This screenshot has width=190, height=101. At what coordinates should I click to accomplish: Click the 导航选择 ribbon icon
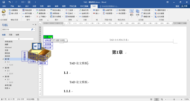[23, 10]
